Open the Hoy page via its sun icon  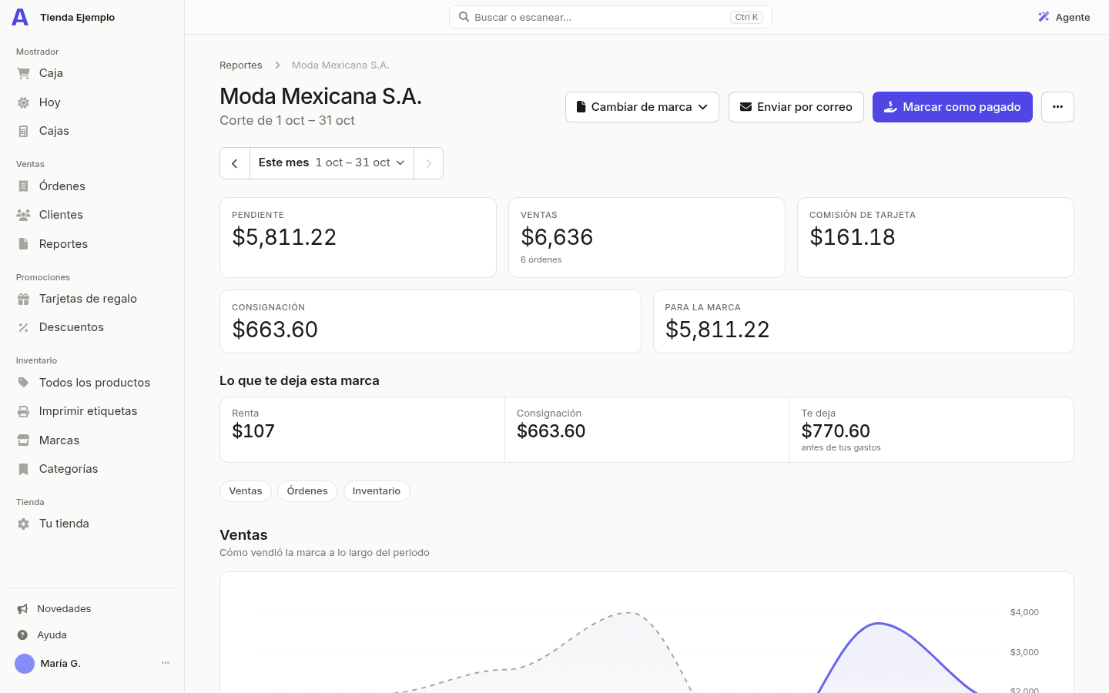click(23, 102)
